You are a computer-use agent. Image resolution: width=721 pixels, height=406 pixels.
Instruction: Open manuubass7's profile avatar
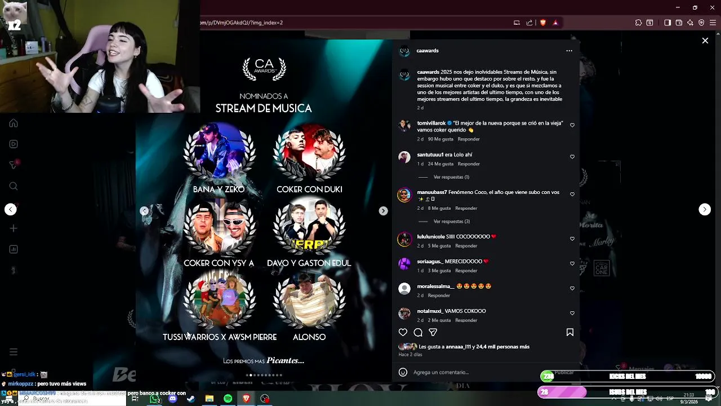[x=404, y=195]
